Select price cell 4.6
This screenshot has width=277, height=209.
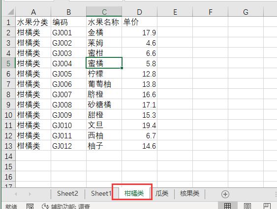point(139,43)
